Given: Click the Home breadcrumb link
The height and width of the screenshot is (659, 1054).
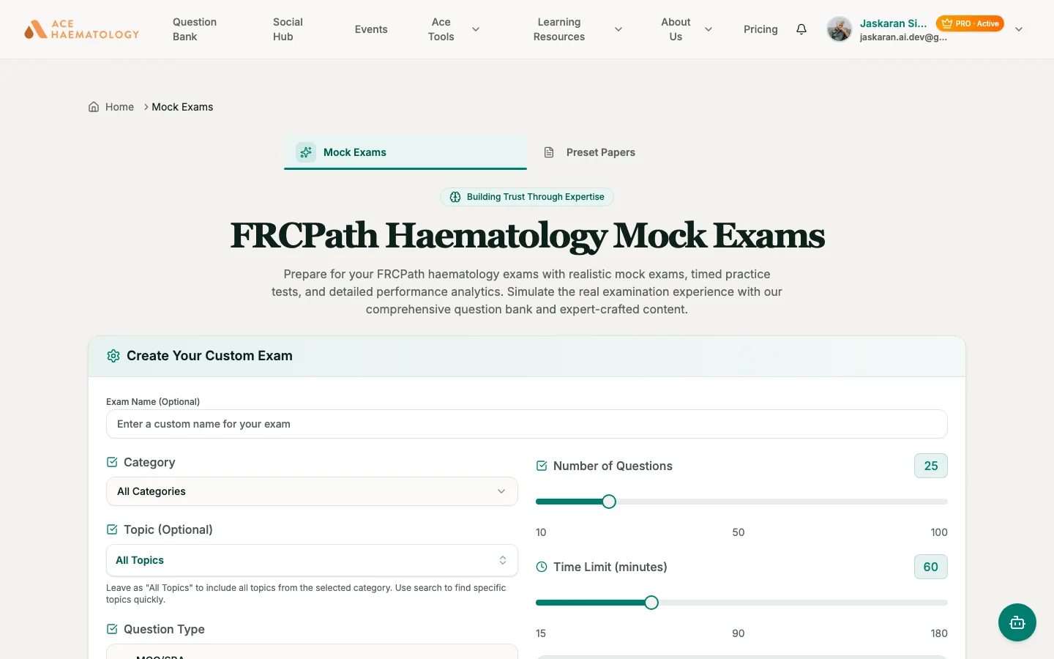Looking at the screenshot, I should pos(119,107).
